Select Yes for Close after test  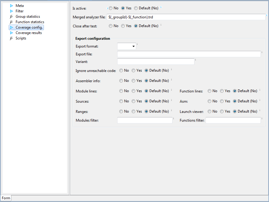click(123, 26)
